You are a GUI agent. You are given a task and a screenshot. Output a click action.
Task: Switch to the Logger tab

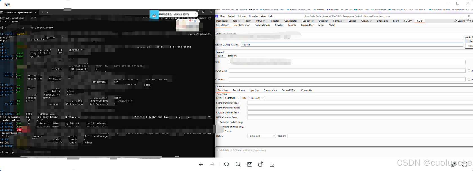[x=352, y=21]
